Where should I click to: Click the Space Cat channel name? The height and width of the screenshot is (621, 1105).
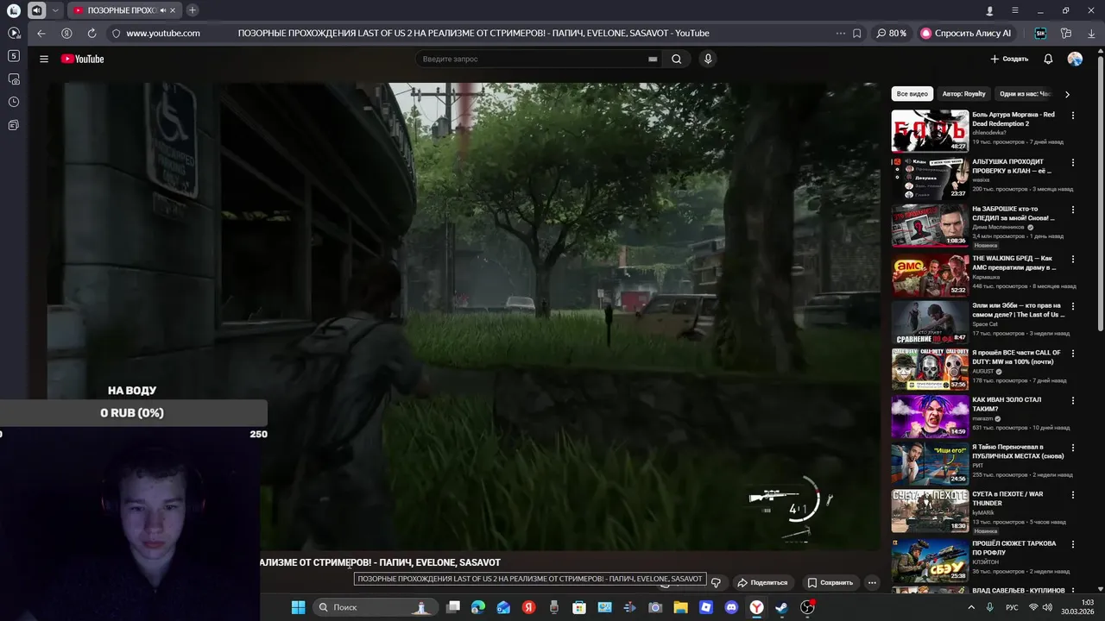[x=985, y=324]
